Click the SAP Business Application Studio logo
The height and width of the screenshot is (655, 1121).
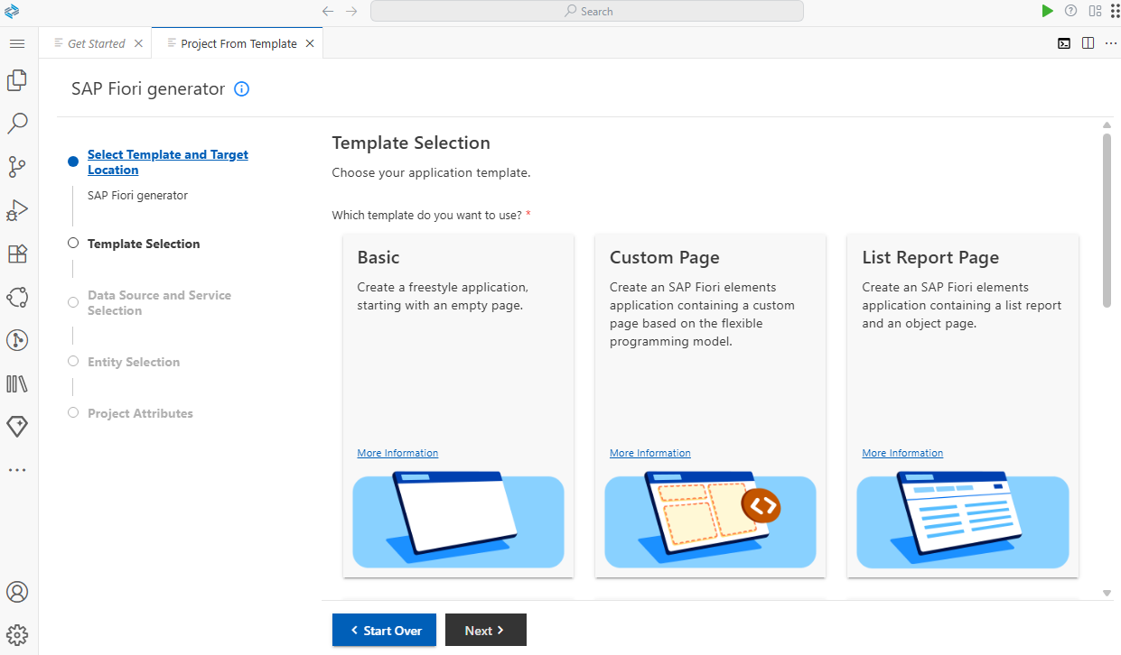(x=12, y=11)
